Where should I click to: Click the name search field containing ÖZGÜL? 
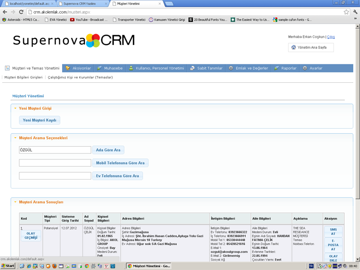point(55,150)
